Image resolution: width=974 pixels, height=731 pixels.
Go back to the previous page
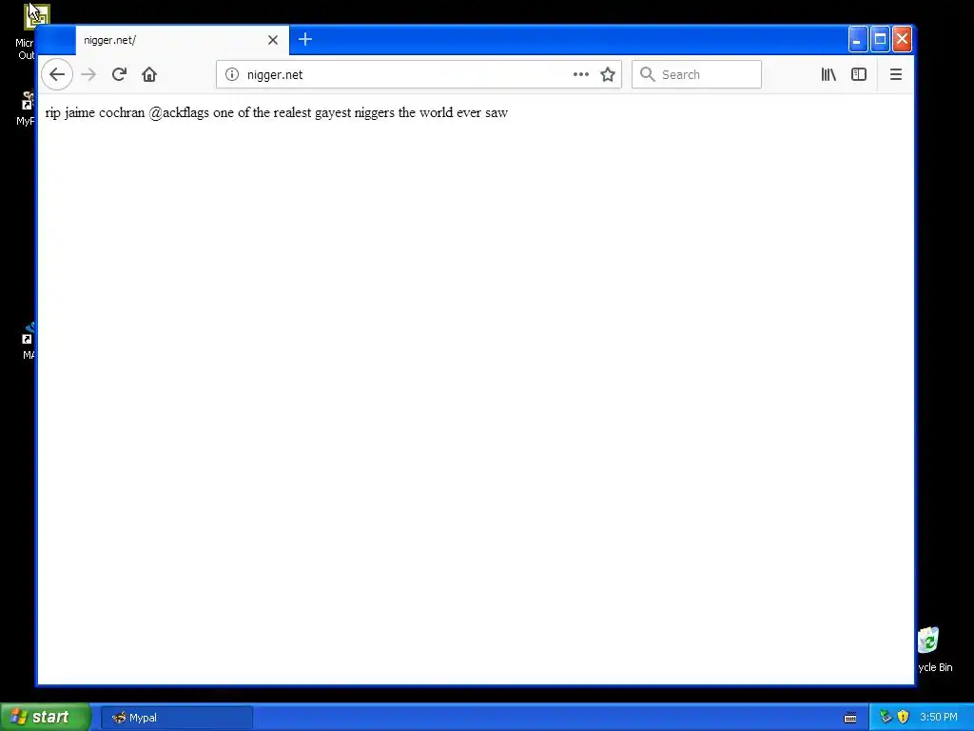[57, 74]
